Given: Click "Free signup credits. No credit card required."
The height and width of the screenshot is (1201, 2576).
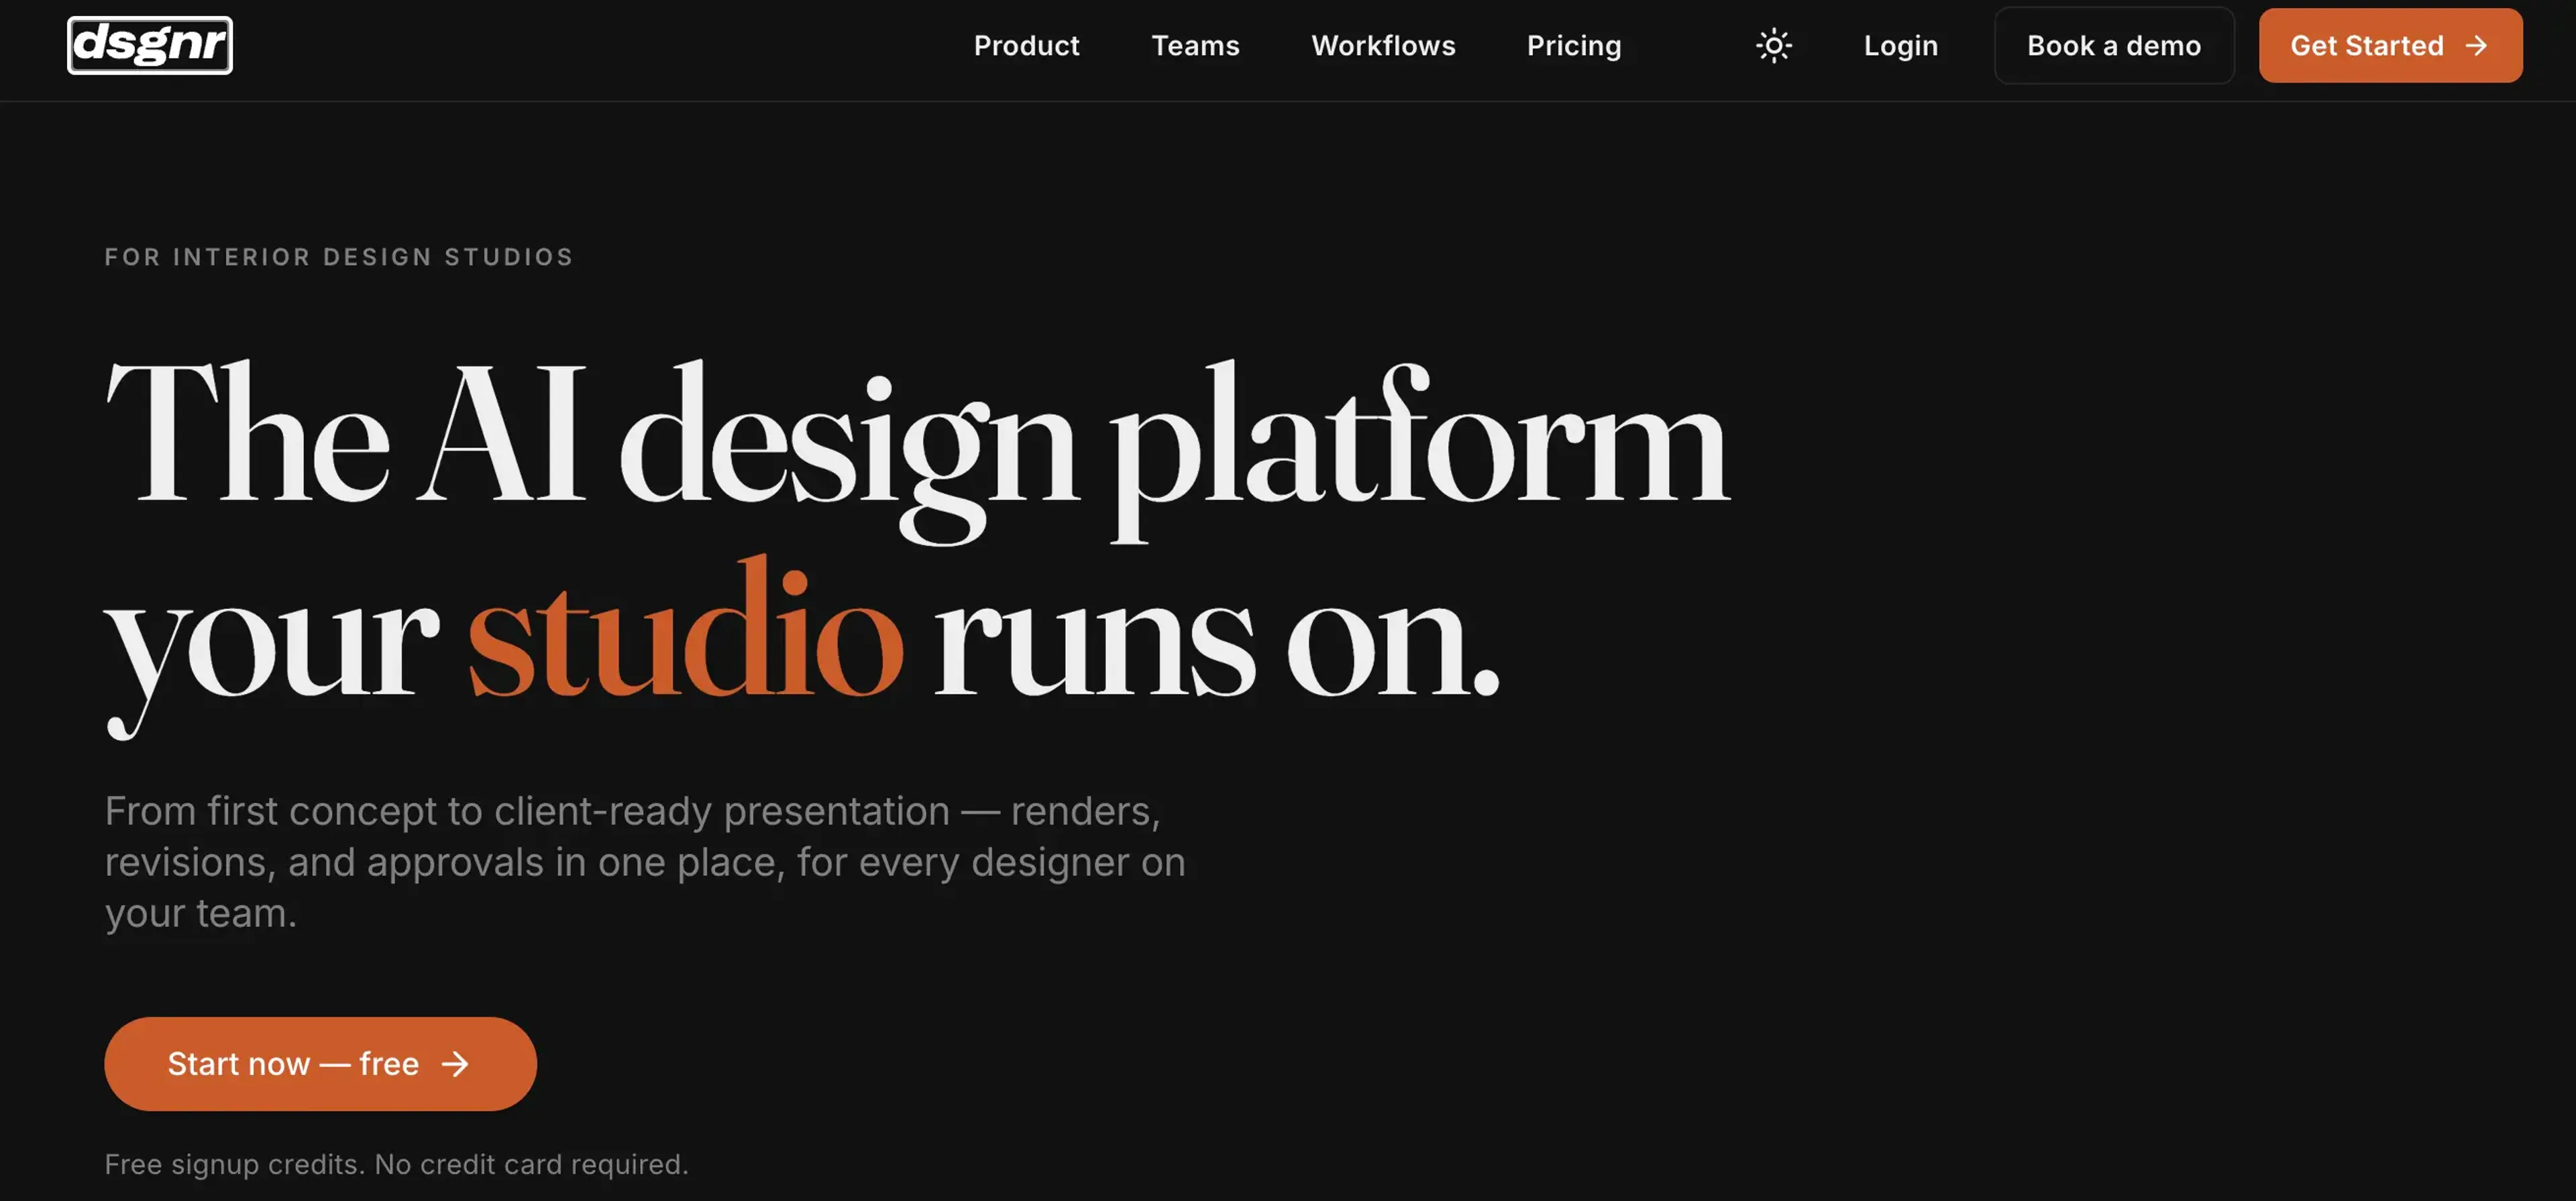Looking at the screenshot, I should 396,1164.
